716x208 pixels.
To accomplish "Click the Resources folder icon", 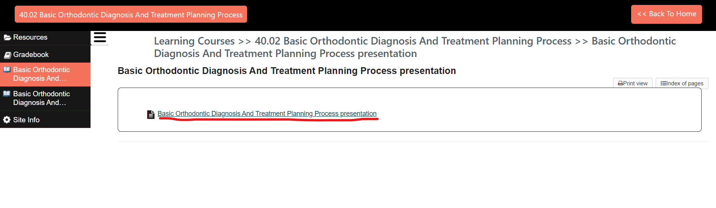I will point(7,37).
